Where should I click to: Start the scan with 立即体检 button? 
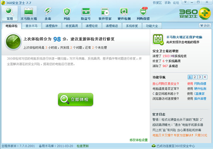tap(76, 99)
